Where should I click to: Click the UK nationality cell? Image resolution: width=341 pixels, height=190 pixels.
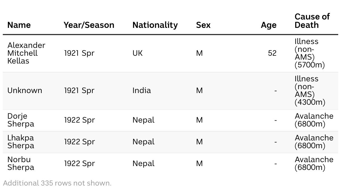(138, 53)
